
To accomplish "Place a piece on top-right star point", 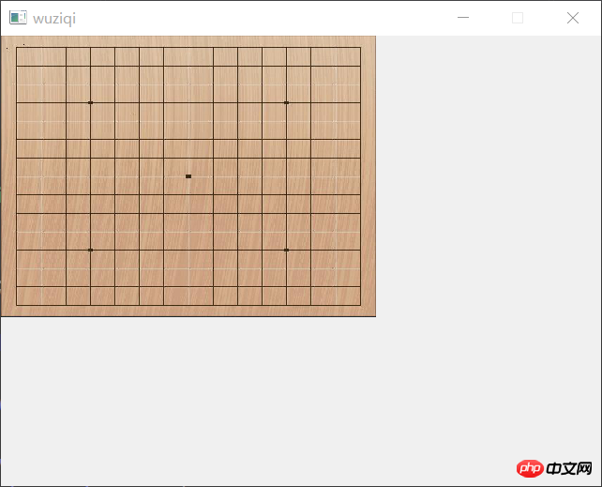I will (286, 102).
